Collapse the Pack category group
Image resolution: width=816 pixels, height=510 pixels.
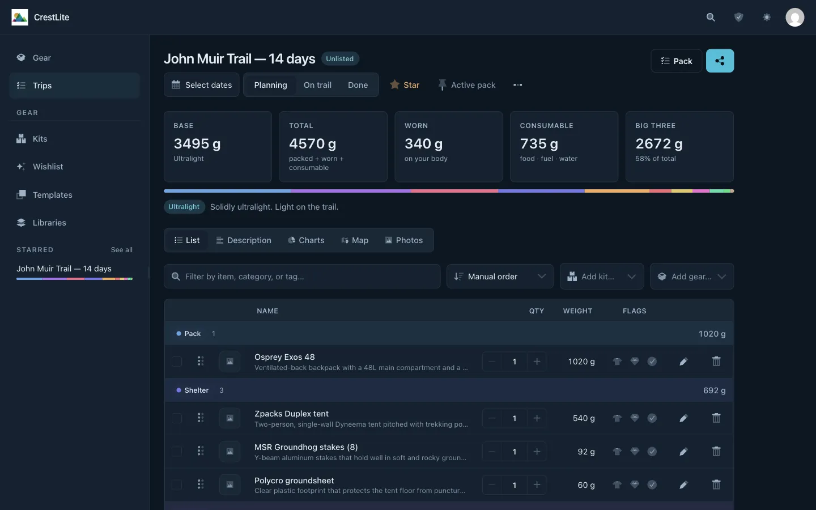[192, 334]
